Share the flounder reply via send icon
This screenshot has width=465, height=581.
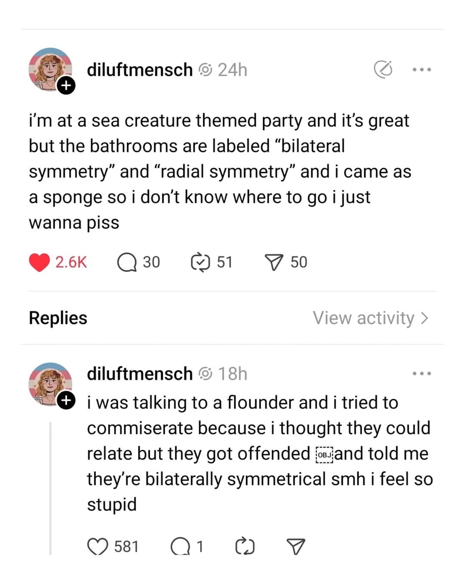click(296, 547)
